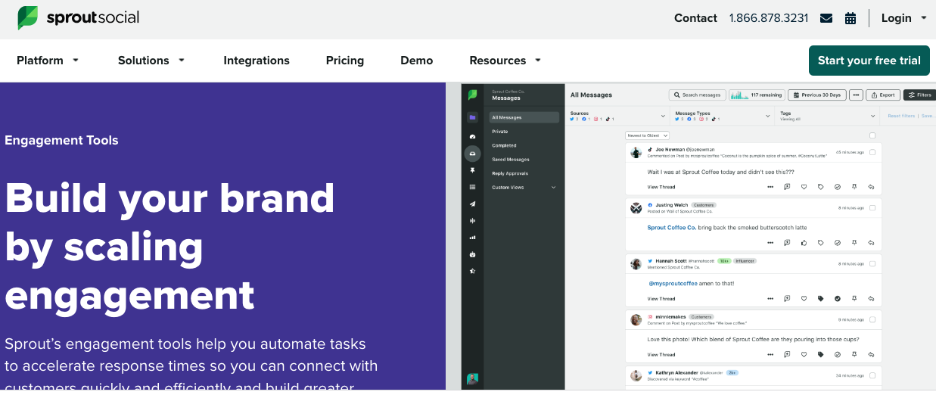The height and width of the screenshot is (395, 936).
Task: Click View Thread on Joe Newman message
Action: click(x=661, y=187)
